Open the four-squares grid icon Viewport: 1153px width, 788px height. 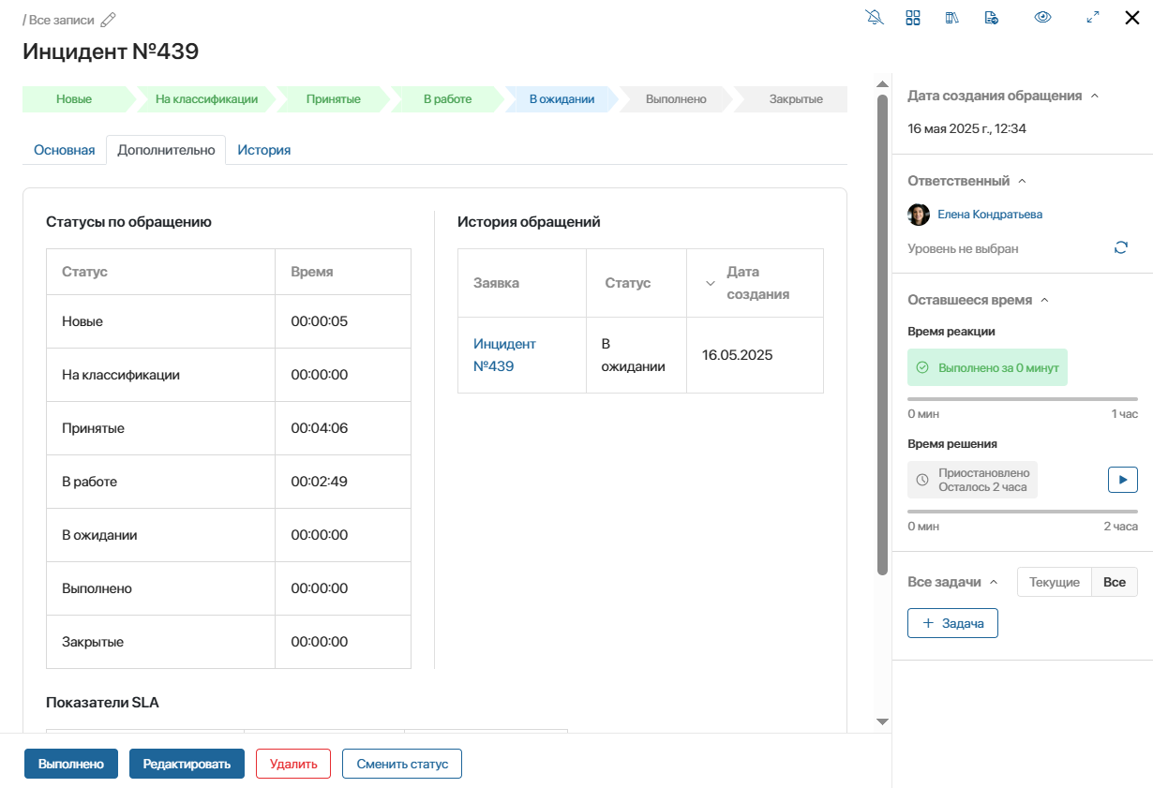913,18
